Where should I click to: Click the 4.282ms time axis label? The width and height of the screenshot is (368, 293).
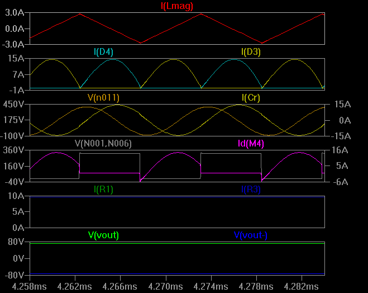[x=302, y=287]
